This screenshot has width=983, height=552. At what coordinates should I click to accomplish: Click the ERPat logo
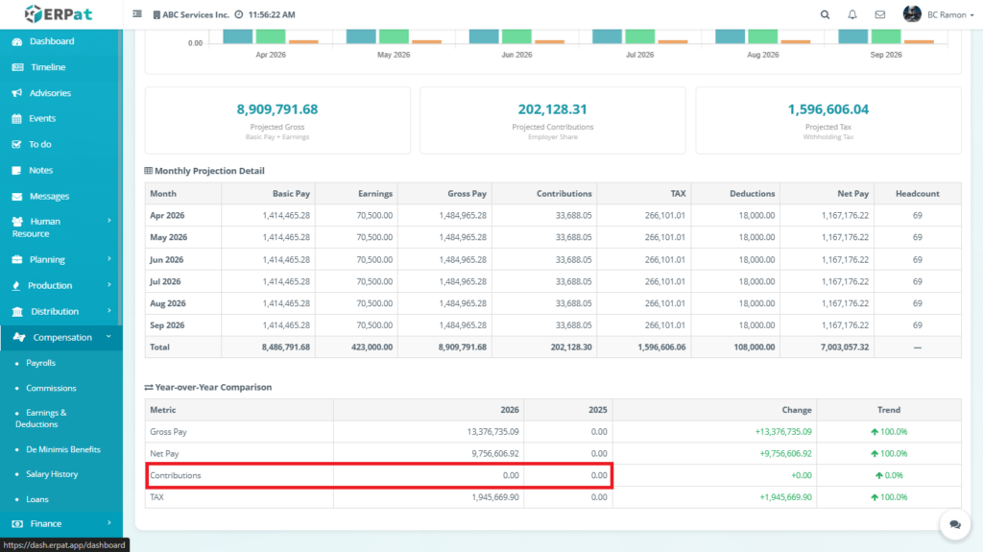pyautogui.click(x=60, y=14)
